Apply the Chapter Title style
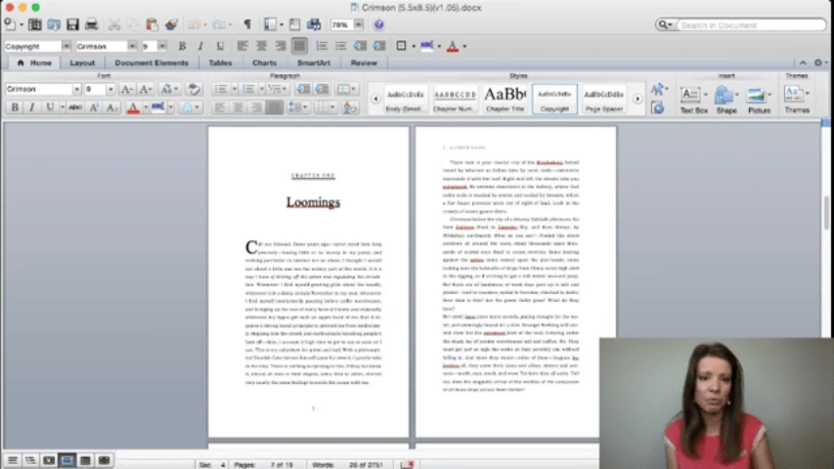The image size is (834, 469). [505, 98]
